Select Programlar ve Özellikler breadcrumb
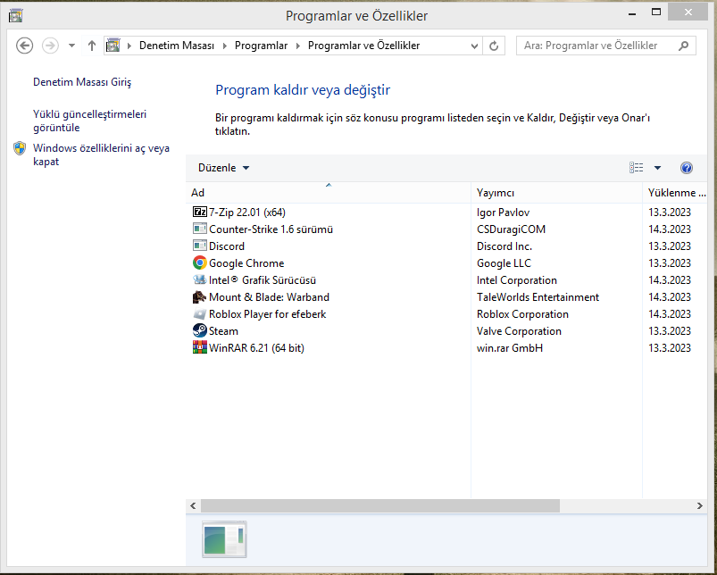Viewport: 717px width, 575px height. [363, 46]
